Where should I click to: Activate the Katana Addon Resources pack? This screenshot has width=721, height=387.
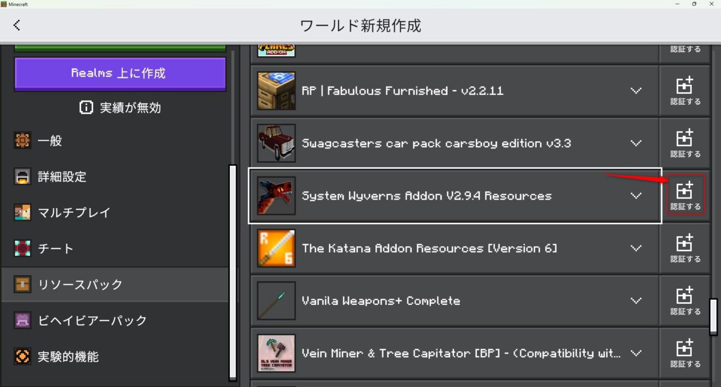point(685,247)
